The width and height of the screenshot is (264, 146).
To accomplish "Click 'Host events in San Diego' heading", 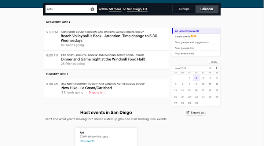I will click(x=106, y=112).
